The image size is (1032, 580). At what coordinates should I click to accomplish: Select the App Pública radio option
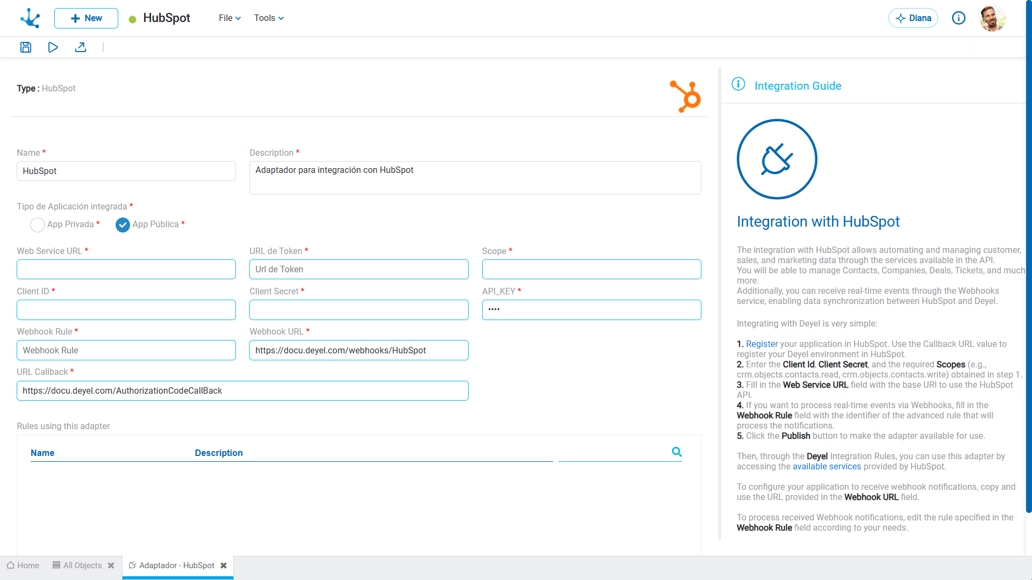(123, 224)
